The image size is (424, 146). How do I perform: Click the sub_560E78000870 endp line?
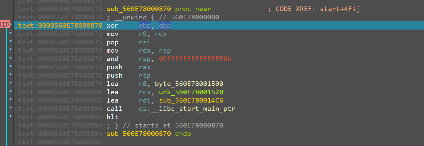coord(149,134)
